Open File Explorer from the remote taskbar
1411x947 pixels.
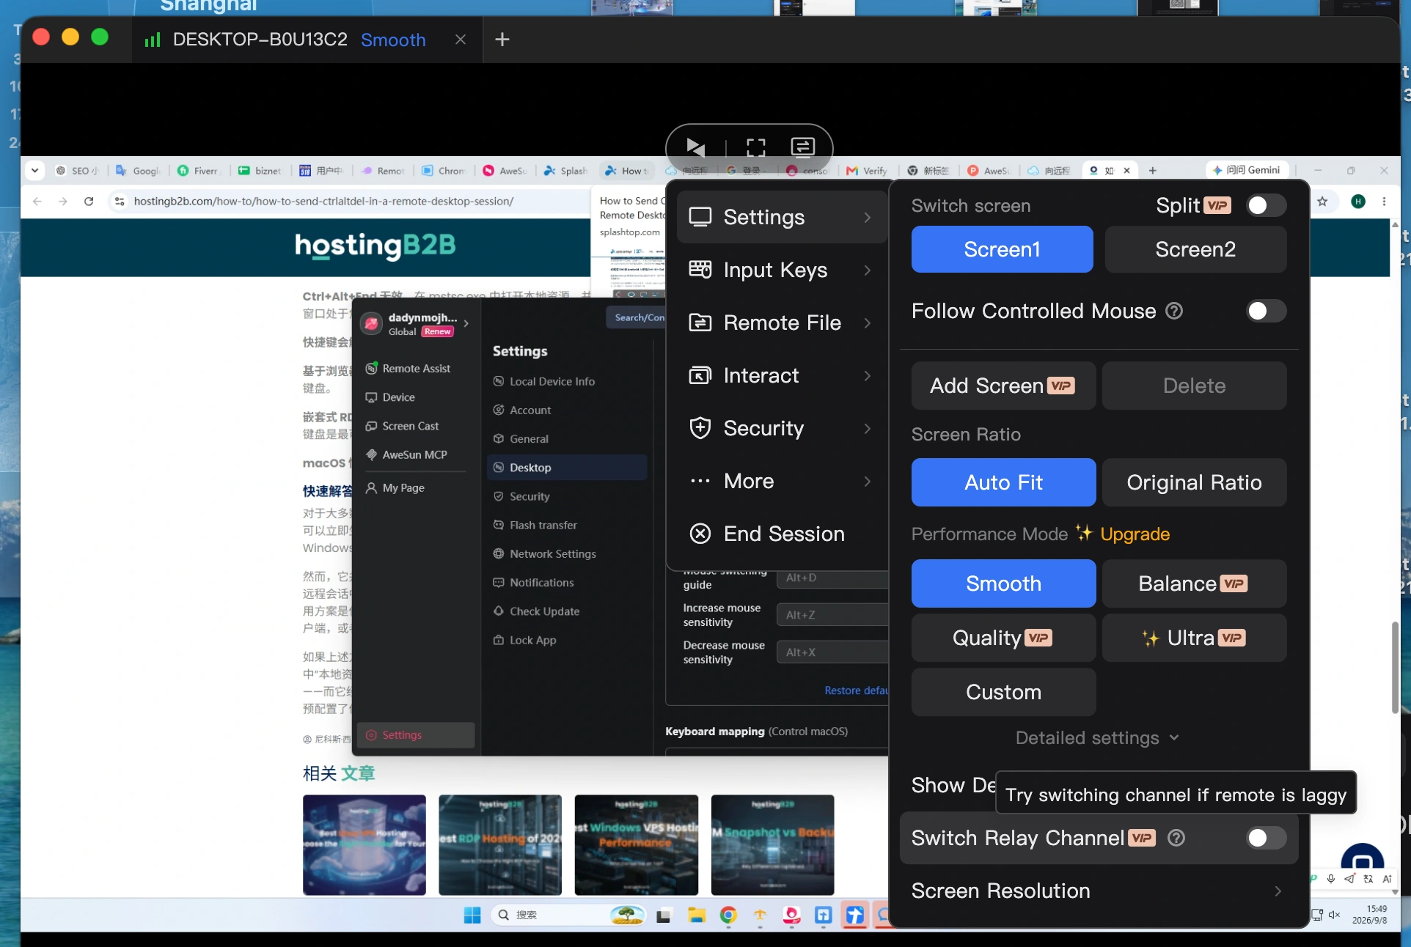click(696, 915)
